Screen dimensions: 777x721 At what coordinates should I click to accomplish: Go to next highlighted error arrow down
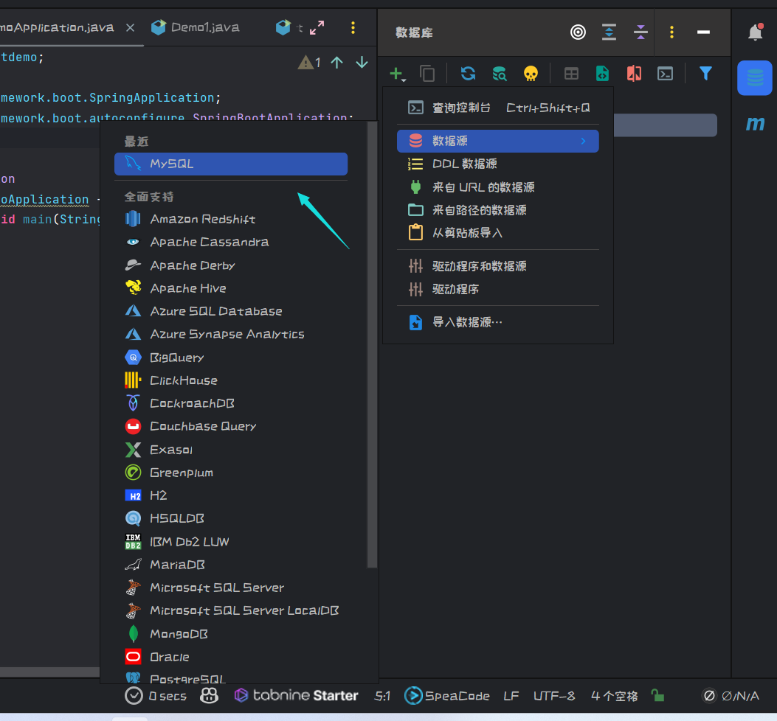click(362, 63)
